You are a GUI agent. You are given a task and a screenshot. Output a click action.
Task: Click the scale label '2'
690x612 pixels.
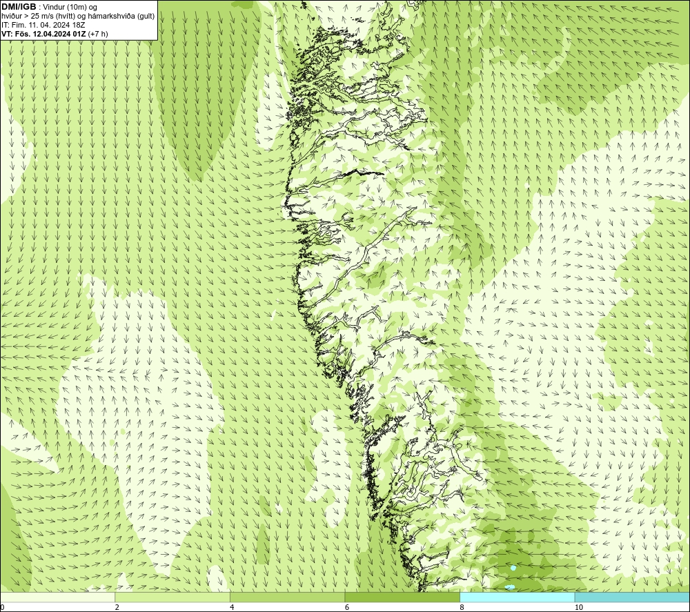click(x=117, y=608)
